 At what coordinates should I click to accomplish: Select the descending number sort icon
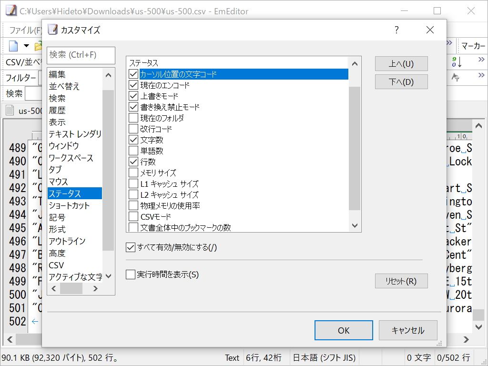[457, 62]
